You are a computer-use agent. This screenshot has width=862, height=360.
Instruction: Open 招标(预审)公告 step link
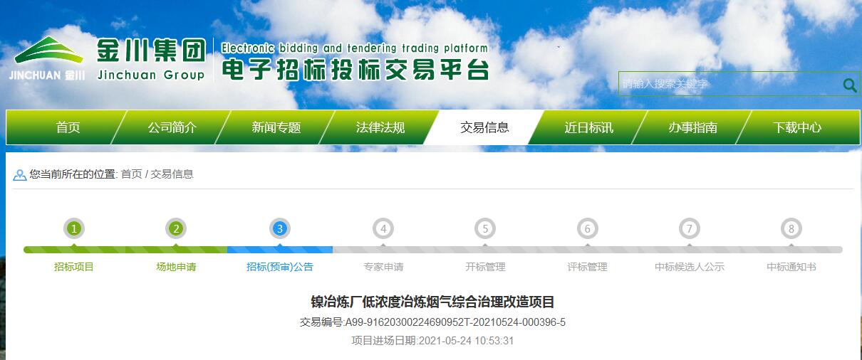280,268
